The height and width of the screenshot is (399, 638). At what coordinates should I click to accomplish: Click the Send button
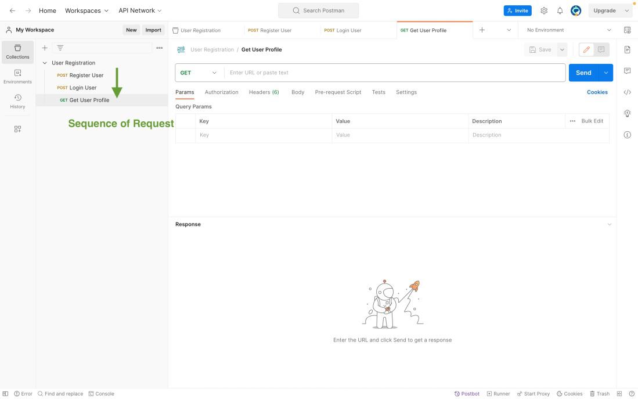(583, 73)
